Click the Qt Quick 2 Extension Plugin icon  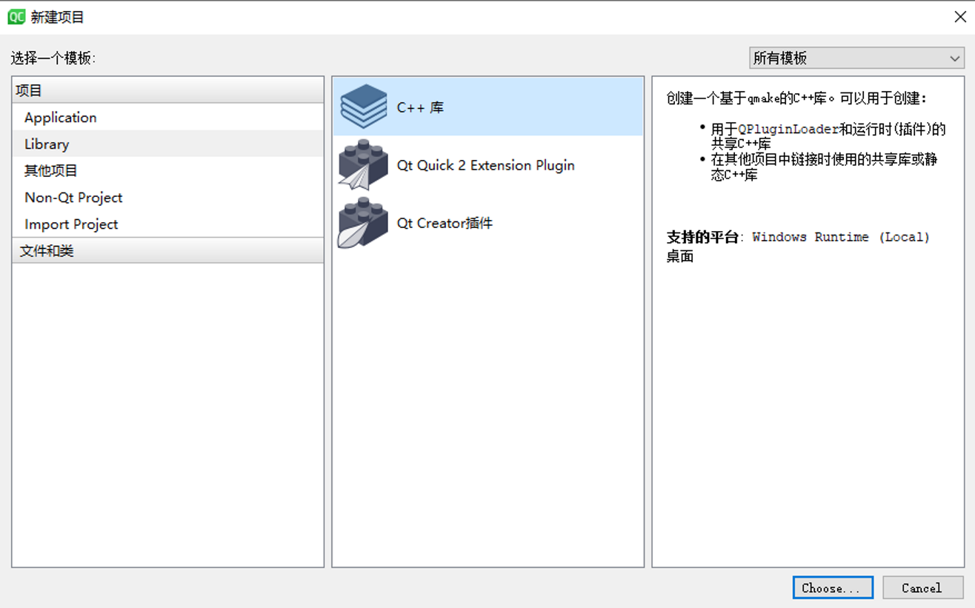pyautogui.click(x=363, y=164)
